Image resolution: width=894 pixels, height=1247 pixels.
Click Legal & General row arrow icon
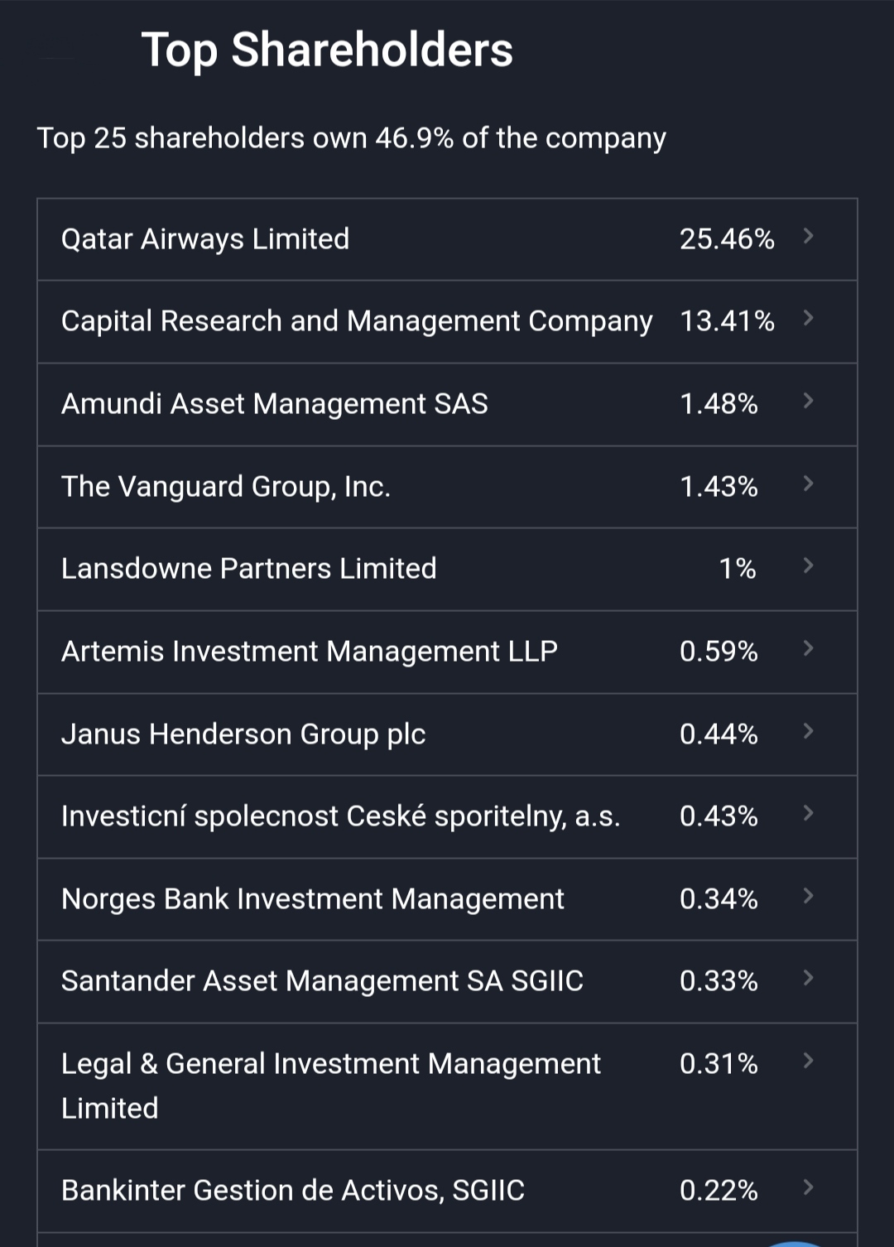tap(809, 1061)
